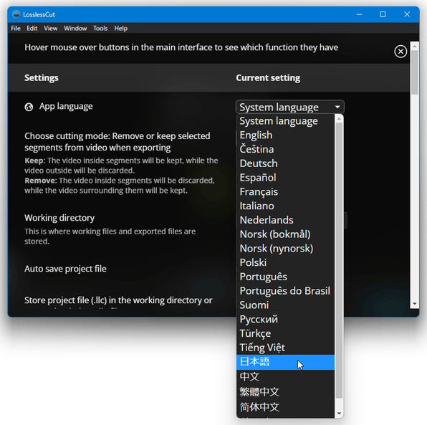This screenshot has height=425, width=427.
Task: Click the 'Choose cutting mode' setting description
Action: (x=117, y=142)
